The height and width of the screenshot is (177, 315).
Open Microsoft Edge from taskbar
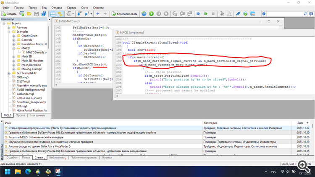point(28,172)
